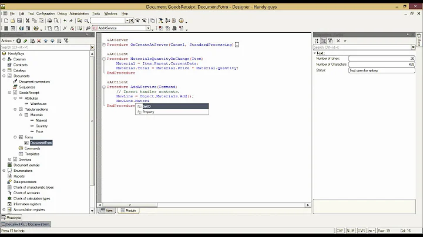Viewport: 423px width, 237px height.
Task: Collapse the GoodsReceipt tree node
Action: (x=10, y=92)
